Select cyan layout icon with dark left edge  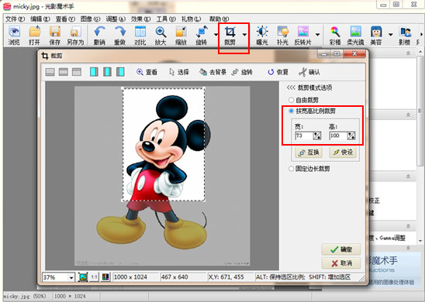[x=120, y=72]
